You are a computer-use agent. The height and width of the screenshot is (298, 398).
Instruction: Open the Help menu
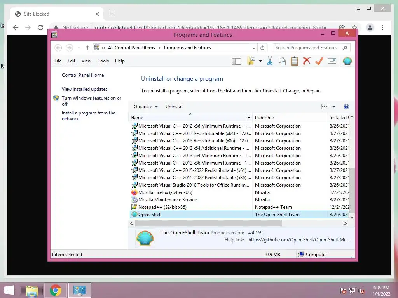click(120, 61)
